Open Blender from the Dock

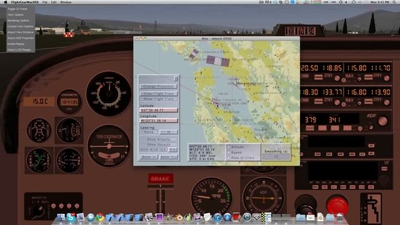tap(179, 217)
